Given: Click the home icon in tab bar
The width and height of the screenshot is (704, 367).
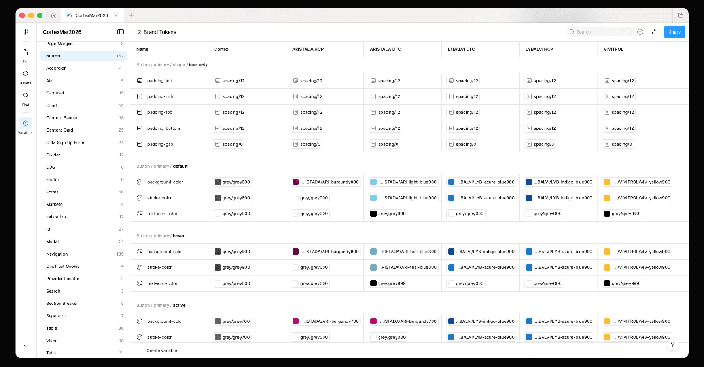Looking at the screenshot, I should point(54,15).
